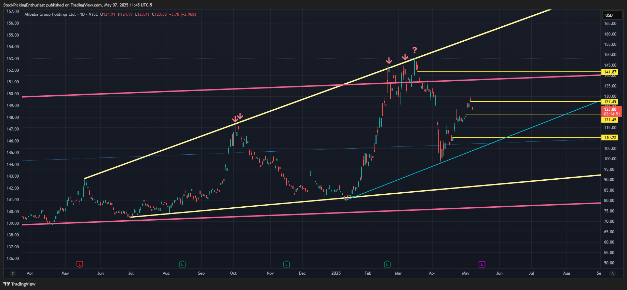The width and height of the screenshot is (627, 290).
Task: Click the 100.00 tick on right price scale
Action: coord(610,159)
